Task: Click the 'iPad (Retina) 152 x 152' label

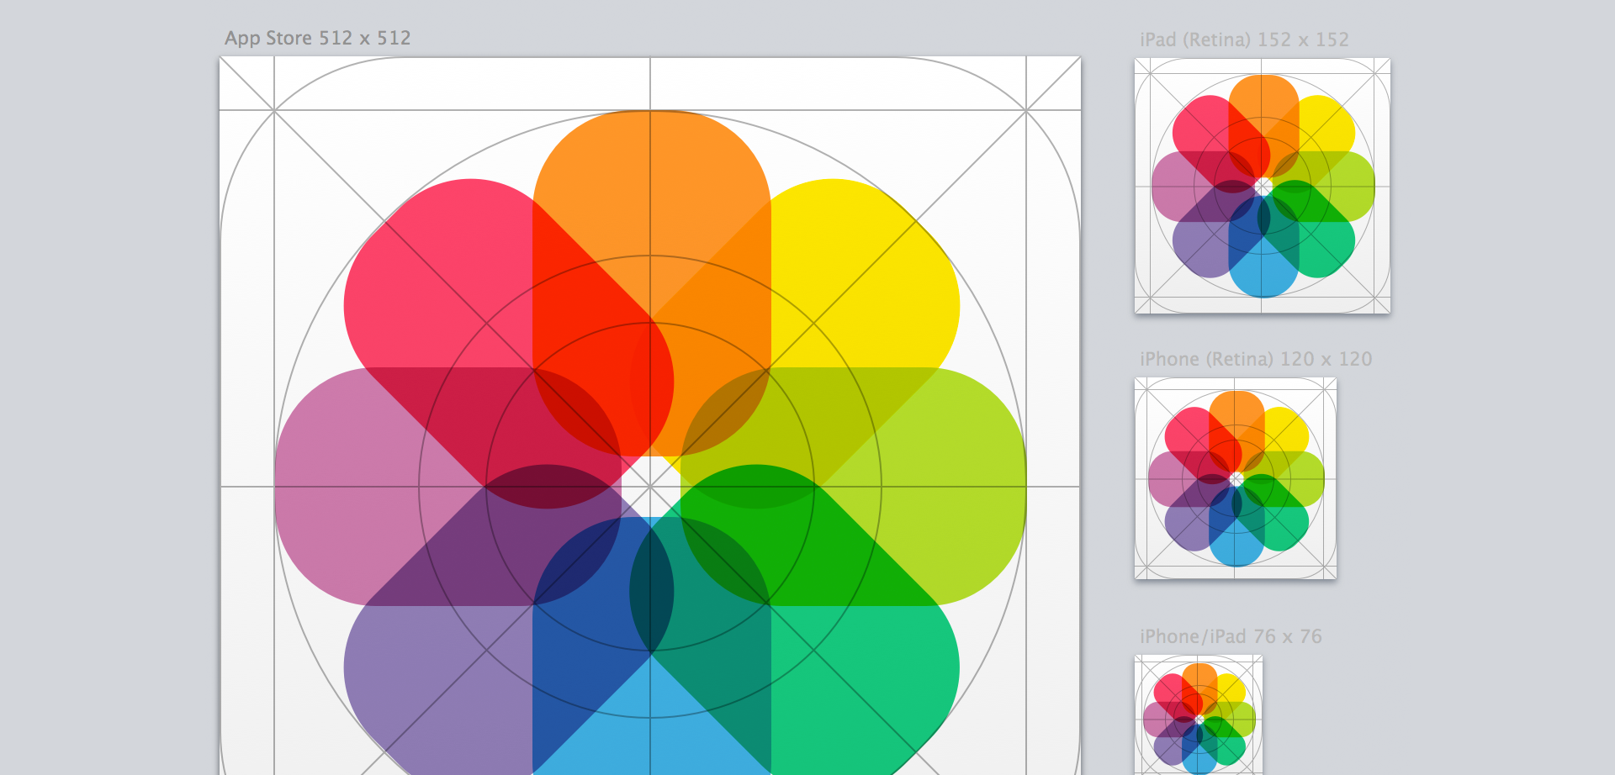Action: point(1244,40)
